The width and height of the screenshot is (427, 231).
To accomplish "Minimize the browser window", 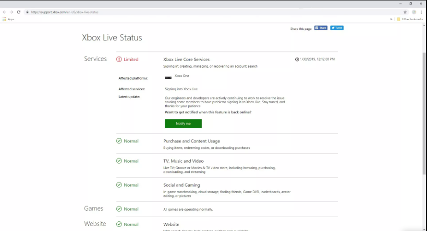I will (400, 4).
